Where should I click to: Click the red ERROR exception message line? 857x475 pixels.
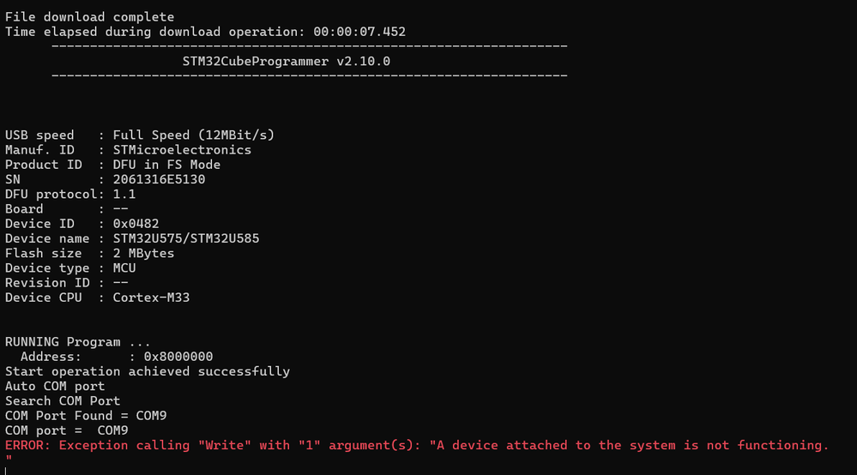[x=416, y=445]
